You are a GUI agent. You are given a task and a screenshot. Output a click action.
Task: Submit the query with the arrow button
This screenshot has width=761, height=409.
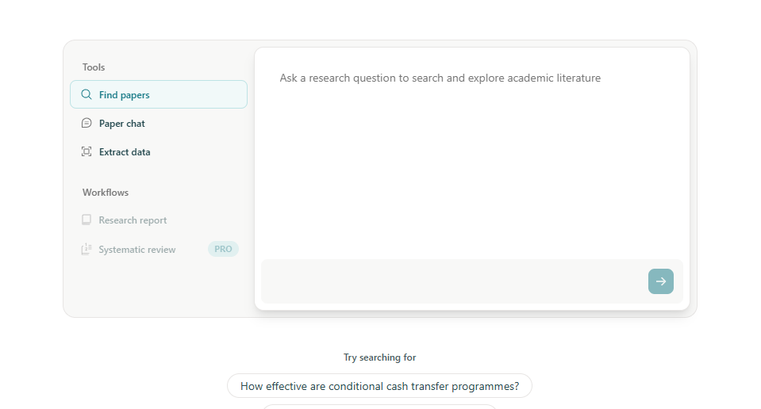[660, 281]
